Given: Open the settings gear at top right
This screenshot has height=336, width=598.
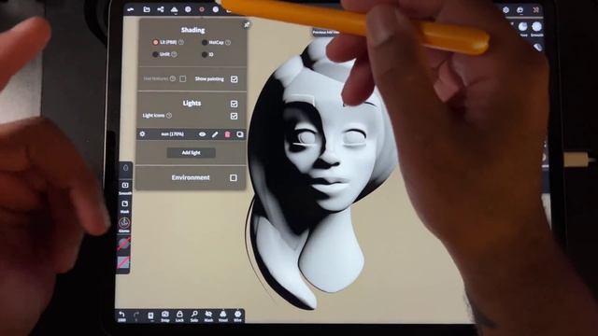Looking at the screenshot, I should (x=506, y=10).
